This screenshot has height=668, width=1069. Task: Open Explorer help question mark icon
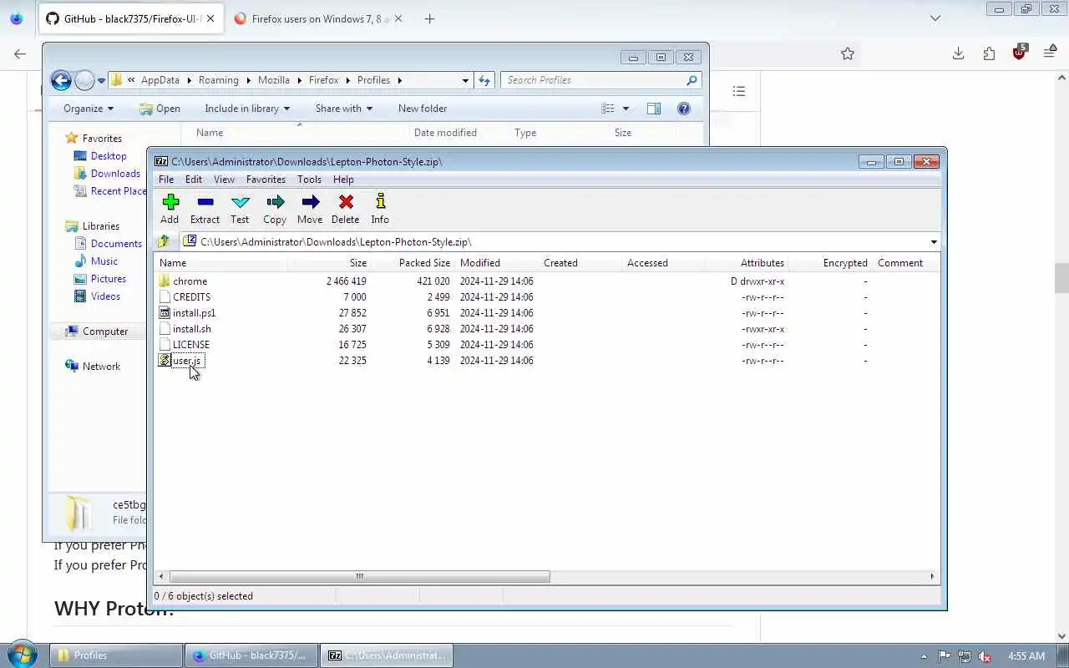(x=684, y=109)
